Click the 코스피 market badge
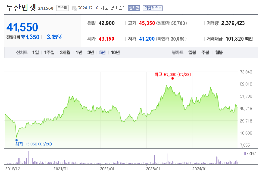Viewport: 258px width, 172px height. tap(62, 8)
